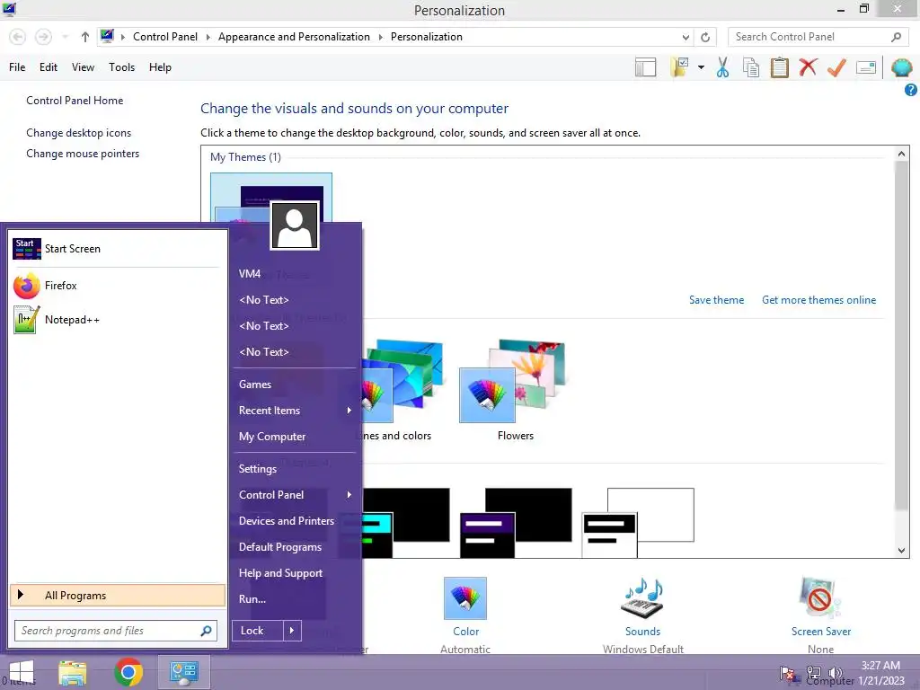Expand the Control Panel submenu arrow
This screenshot has height=690, width=920.
click(349, 495)
